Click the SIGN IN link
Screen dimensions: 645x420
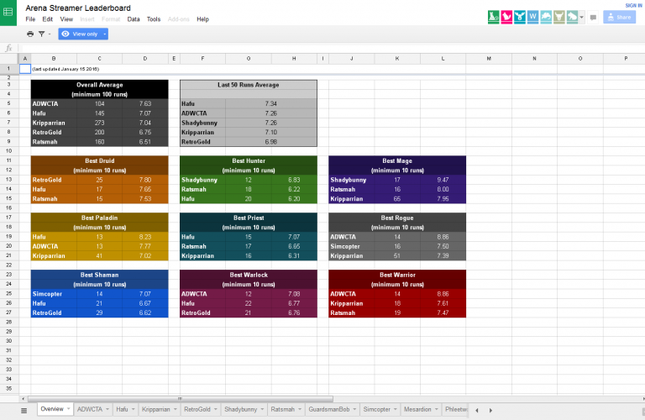(x=633, y=5)
